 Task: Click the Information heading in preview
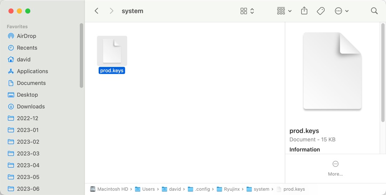point(305,149)
